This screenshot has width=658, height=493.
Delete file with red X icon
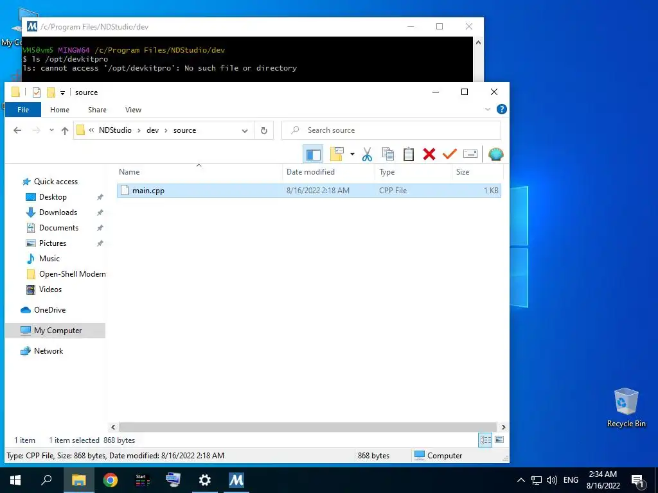tap(429, 154)
